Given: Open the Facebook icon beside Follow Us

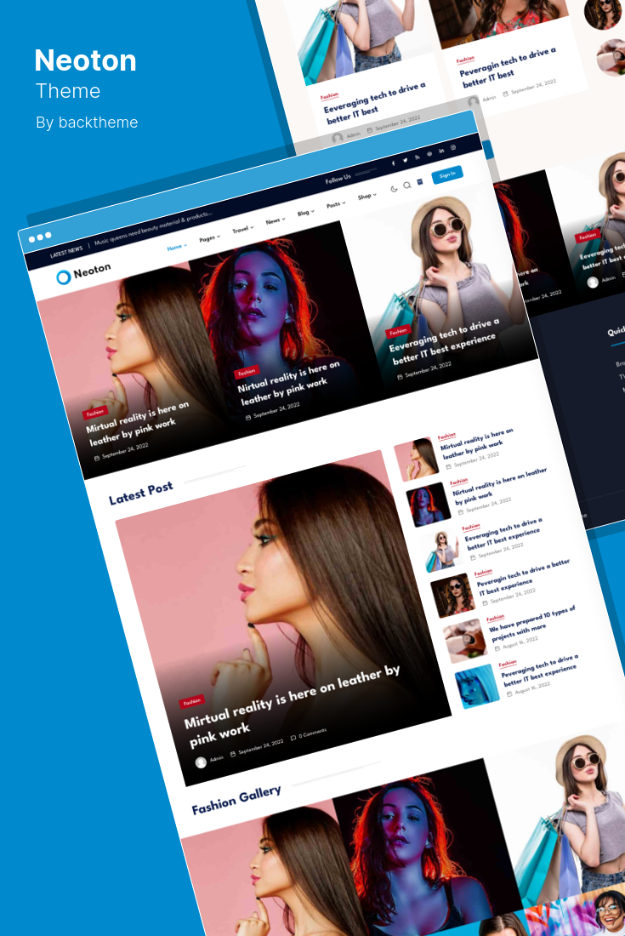Looking at the screenshot, I should [x=393, y=163].
